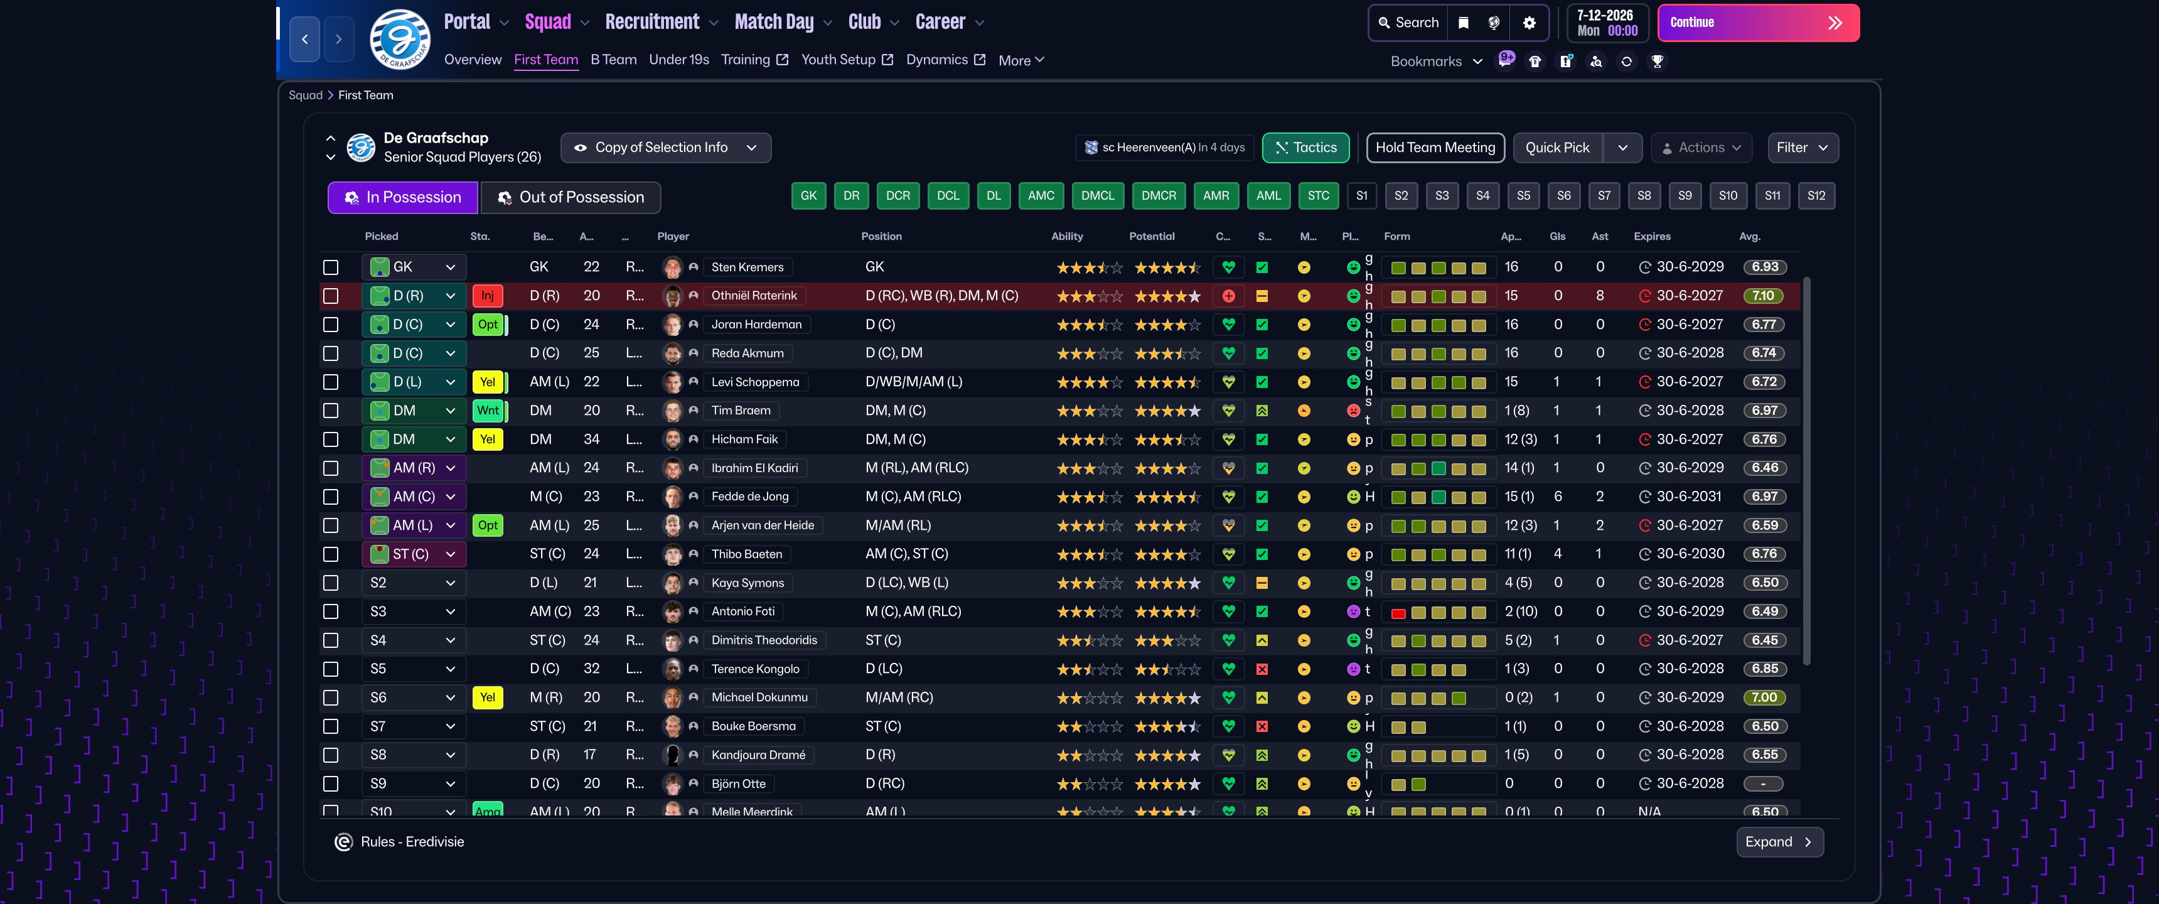Go back with the left arrow button
The height and width of the screenshot is (904, 2159).
(x=305, y=38)
